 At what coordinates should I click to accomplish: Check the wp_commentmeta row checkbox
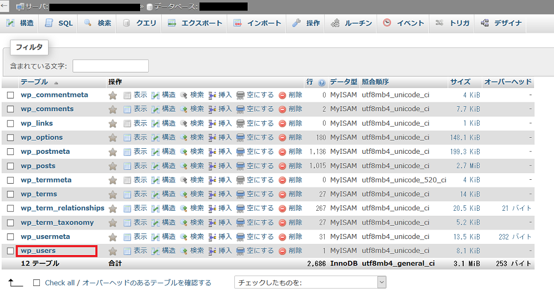pos(11,95)
